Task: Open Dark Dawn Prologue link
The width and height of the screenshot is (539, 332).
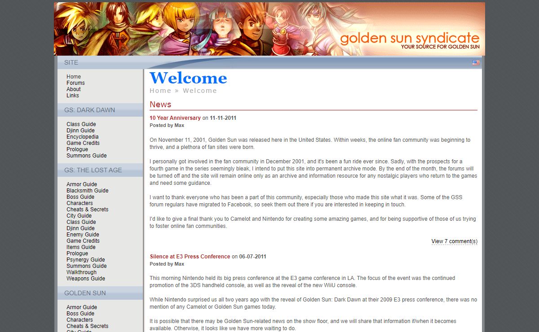Action: (x=77, y=149)
